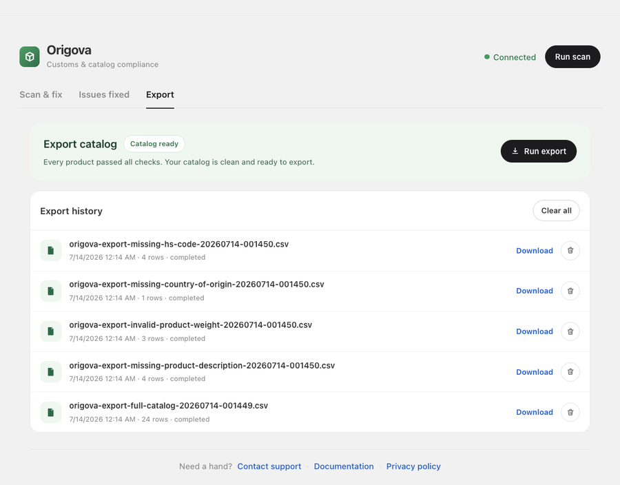Click the Catalog ready badge
The width and height of the screenshot is (620, 485).
(154, 144)
